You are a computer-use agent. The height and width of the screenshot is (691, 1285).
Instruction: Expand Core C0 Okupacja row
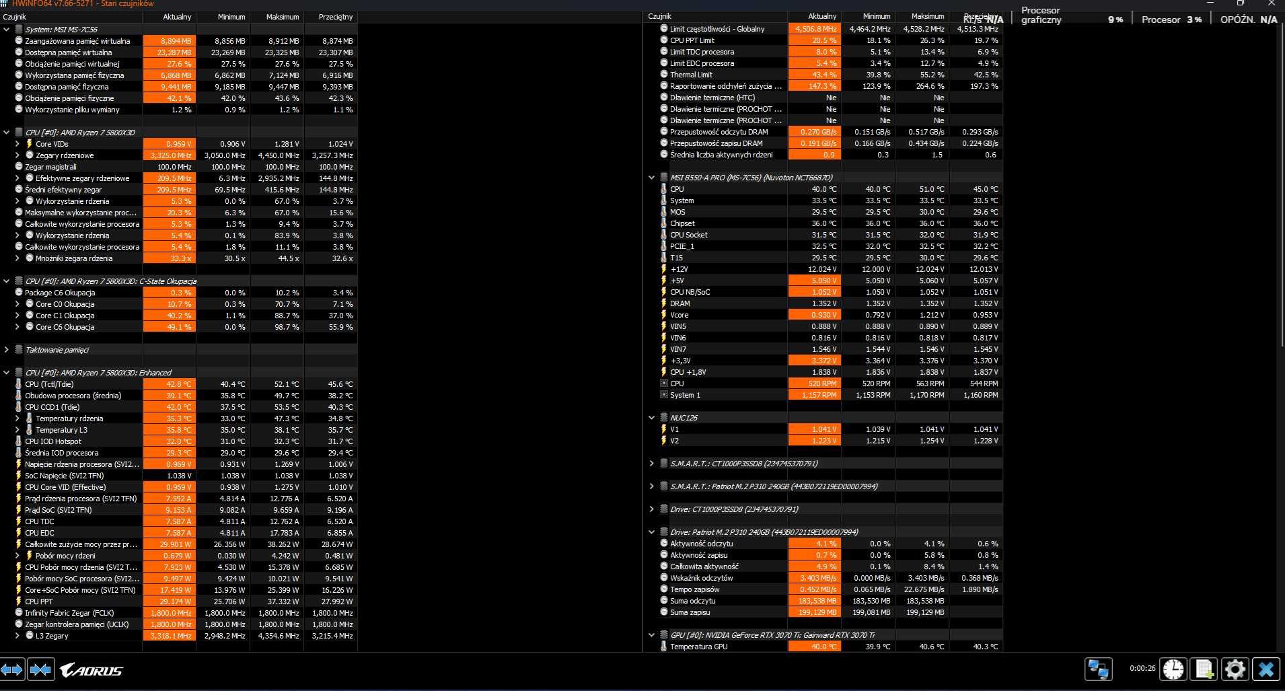click(x=17, y=304)
